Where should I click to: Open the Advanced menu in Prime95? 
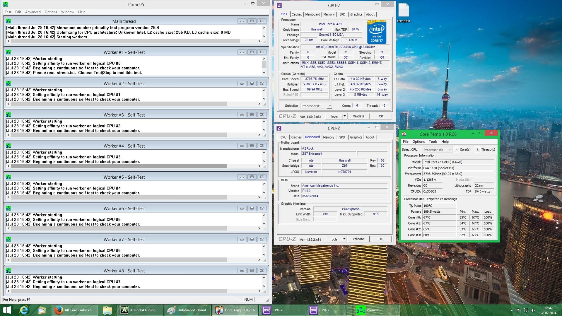33,12
